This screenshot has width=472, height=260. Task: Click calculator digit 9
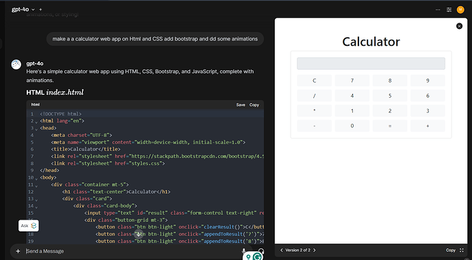click(x=428, y=81)
